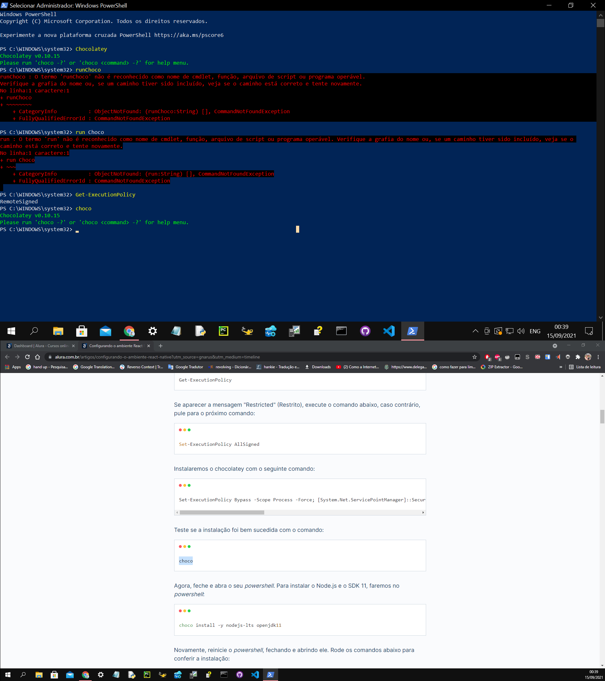Open the '(2) Como a Internet' YouTube bookmark
Image resolution: width=605 pixels, height=681 pixels.
(x=357, y=367)
